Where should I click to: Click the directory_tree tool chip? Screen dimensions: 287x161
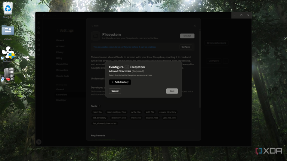click(118, 118)
